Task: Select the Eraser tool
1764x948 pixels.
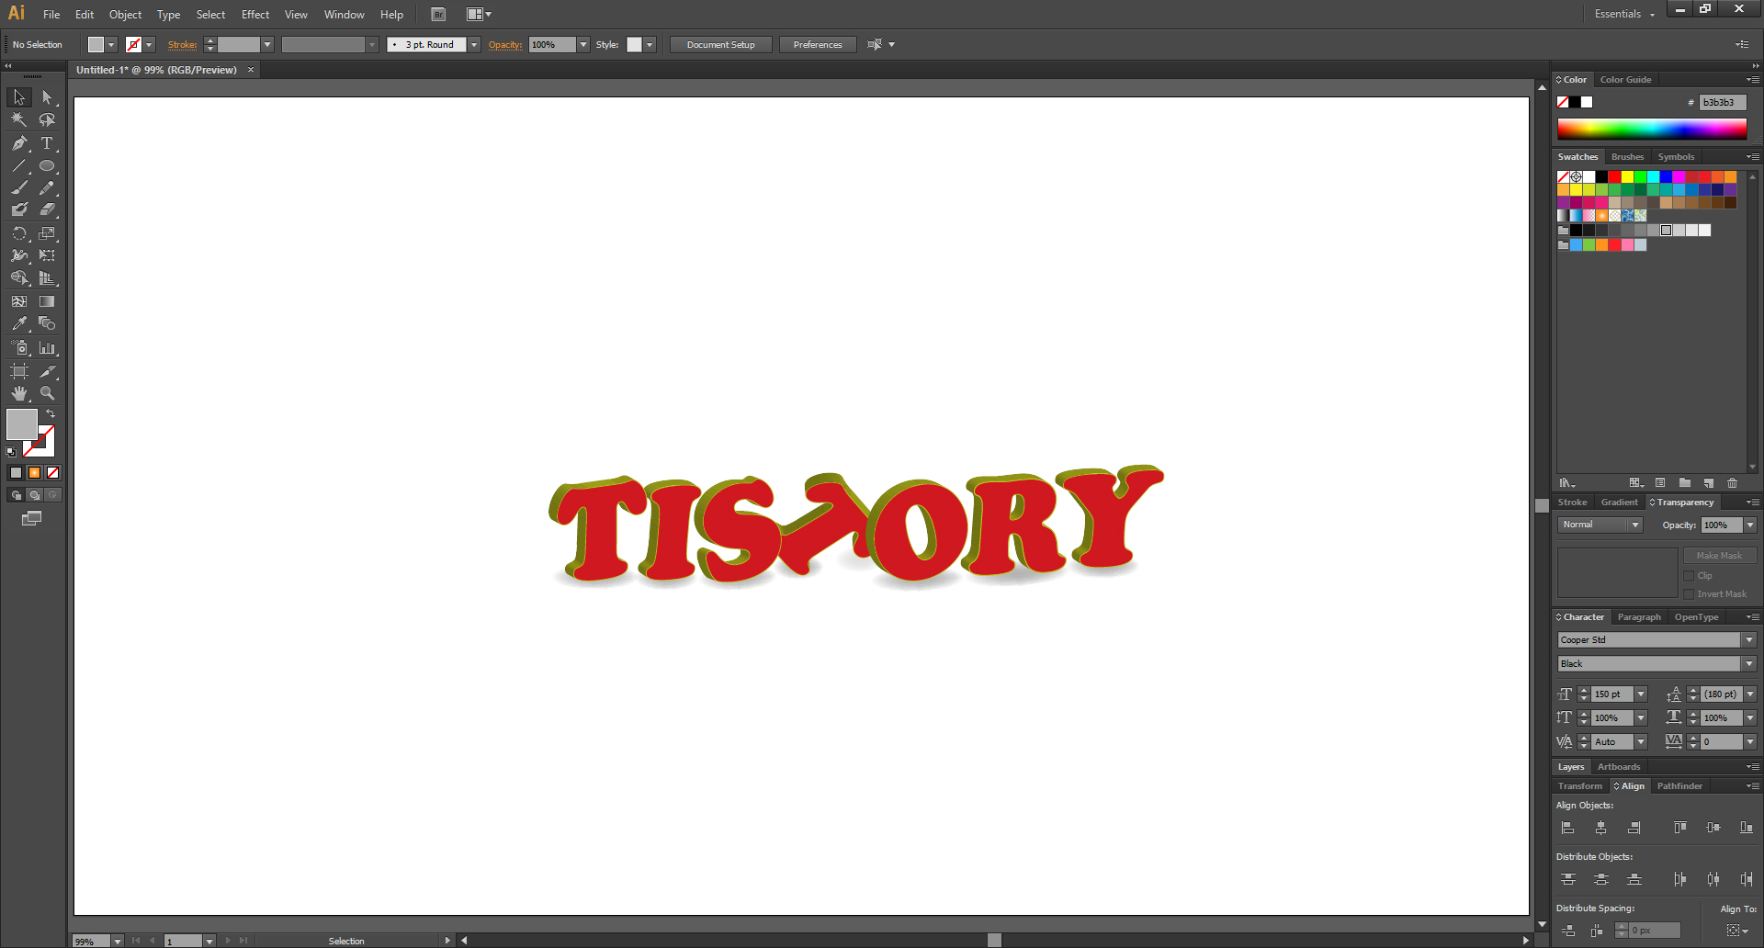Action: [x=47, y=210]
